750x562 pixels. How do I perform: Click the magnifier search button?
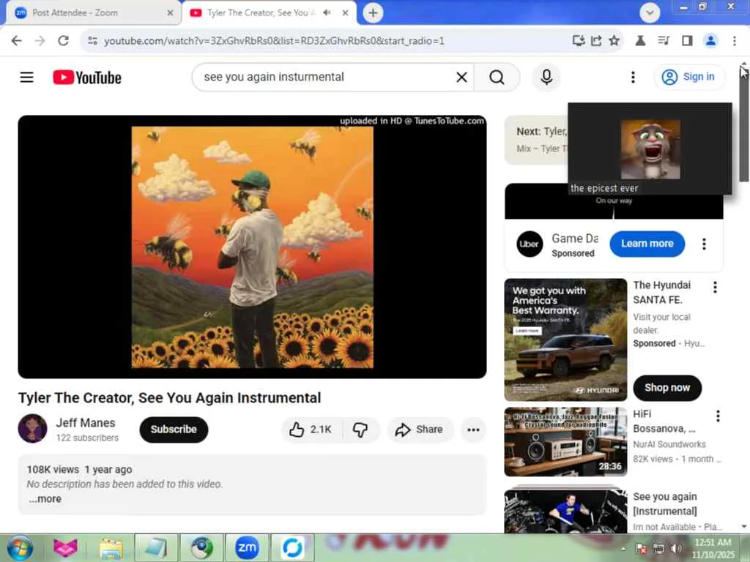coord(497,77)
